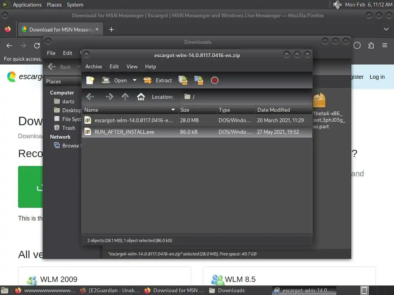Open the View menu in archive manager
The height and width of the screenshot is (295, 394).
[132, 66]
